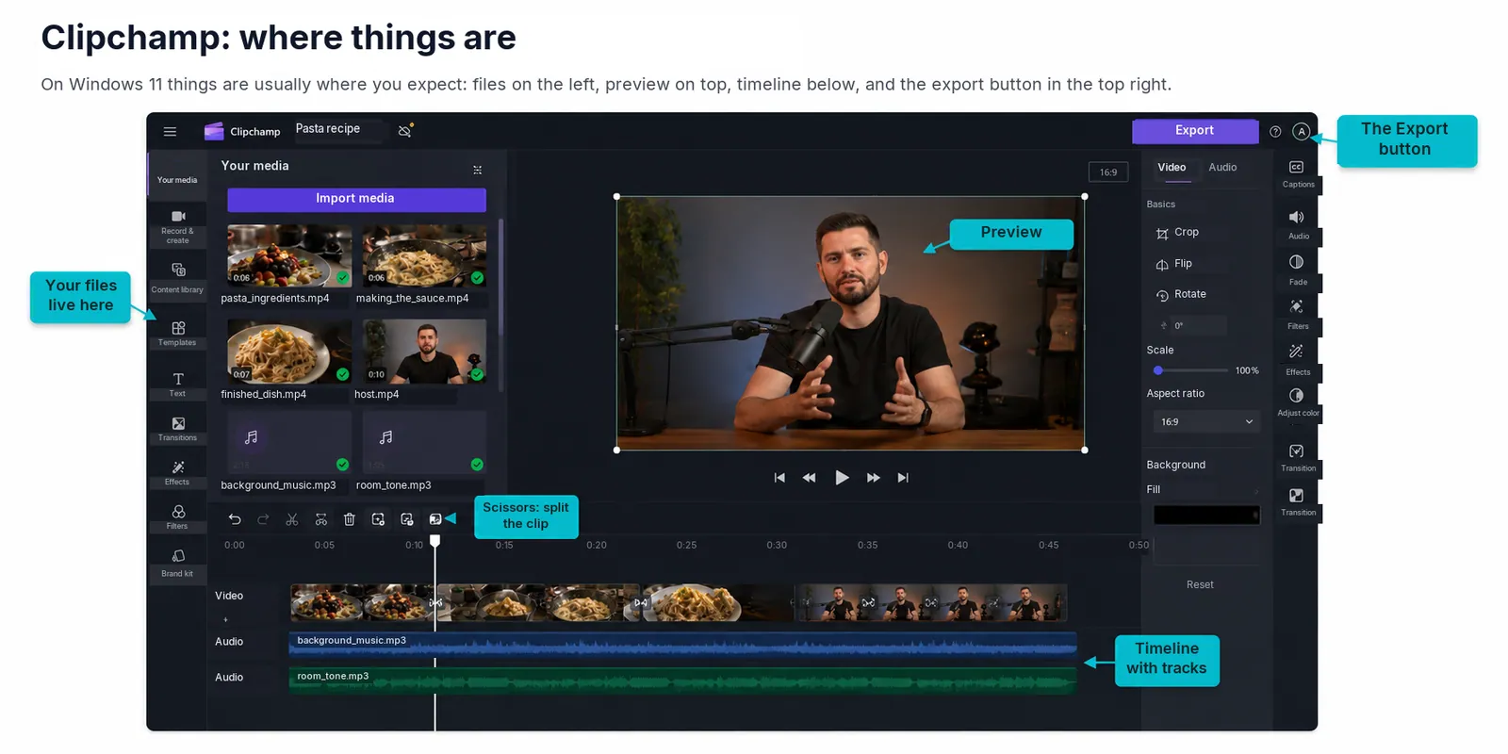1508x754 pixels.
Task: Open the Templates tab
Action: click(177, 333)
